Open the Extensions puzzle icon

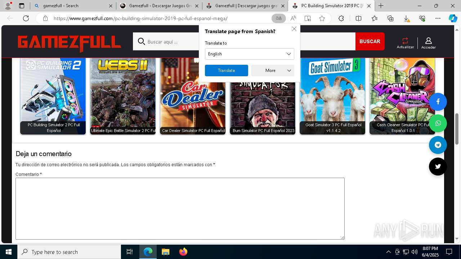tap(341, 18)
